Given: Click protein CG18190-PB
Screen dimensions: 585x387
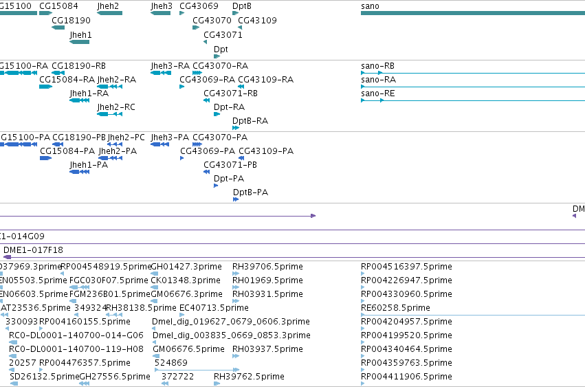Looking at the screenshot, I should pyautogui.click(x=79, y=137).
